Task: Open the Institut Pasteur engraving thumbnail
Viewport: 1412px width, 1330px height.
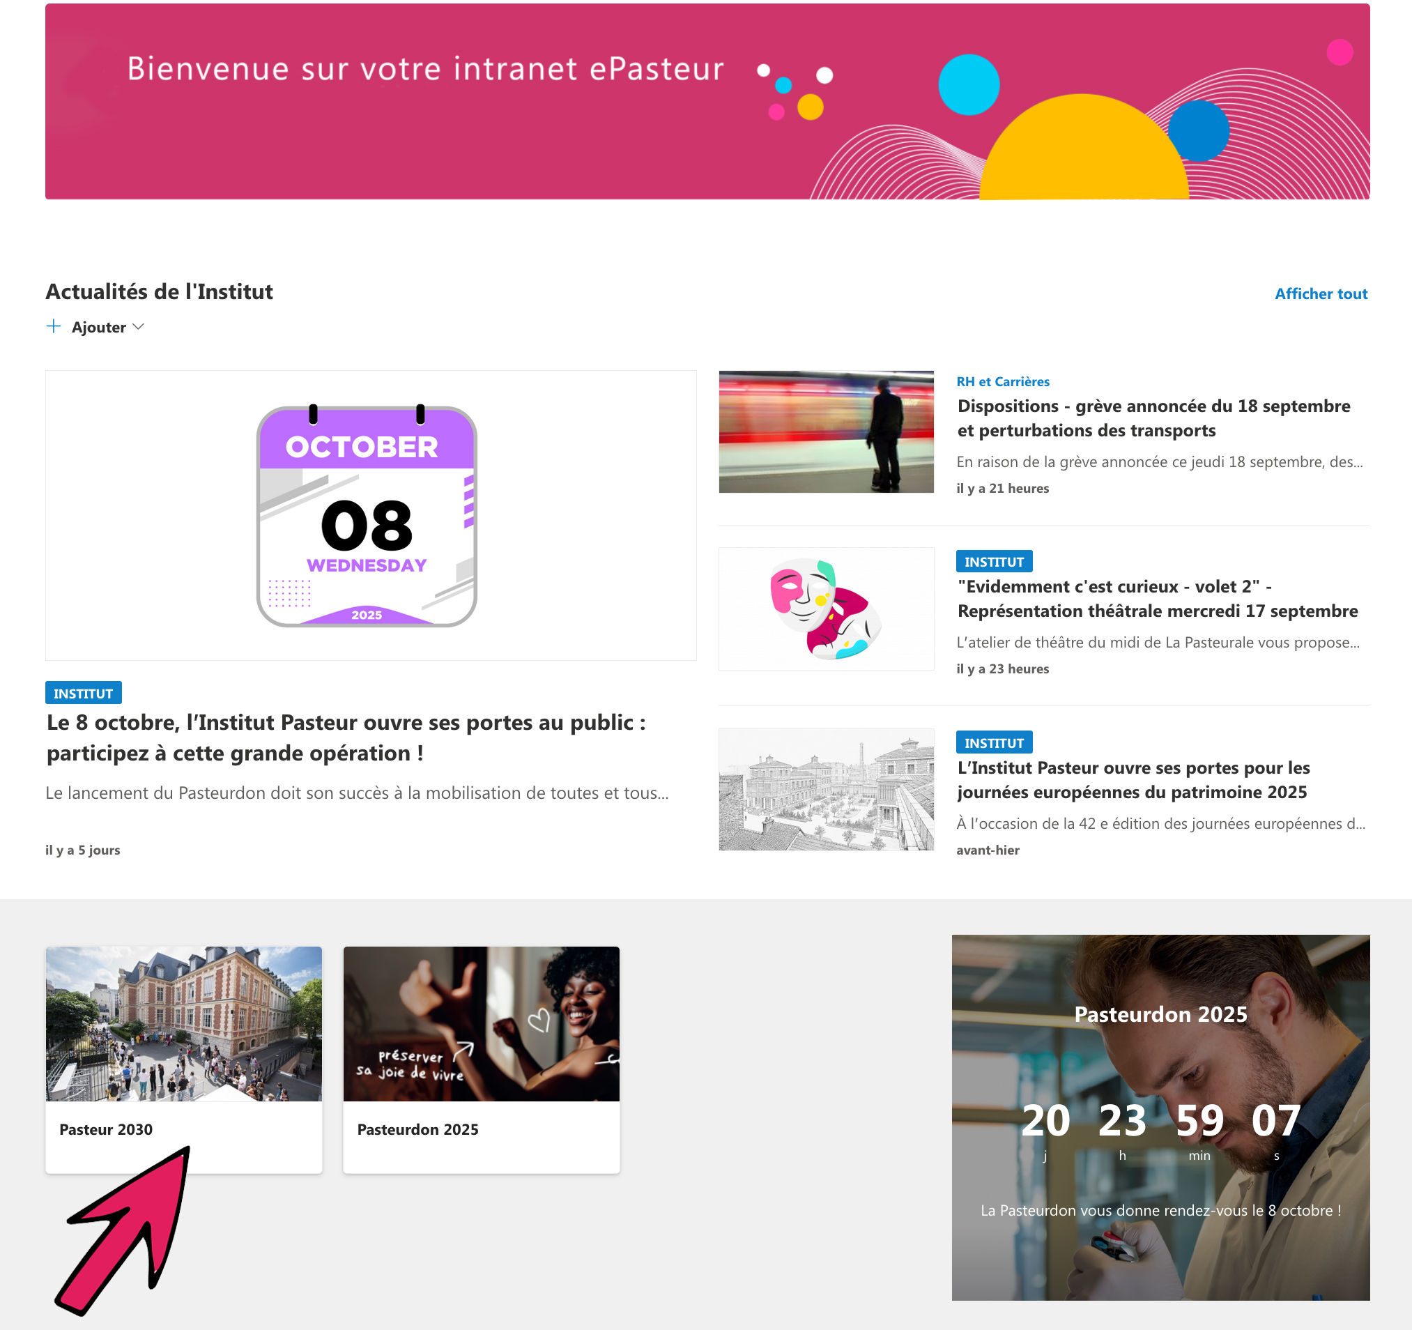Action: [826, 789]
